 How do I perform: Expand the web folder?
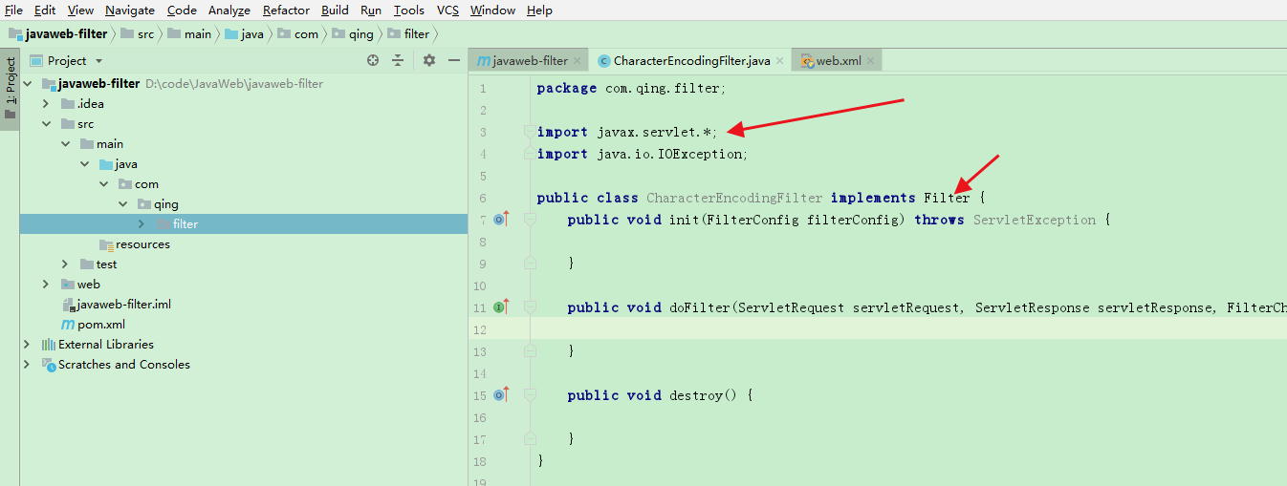click(46, 285)
